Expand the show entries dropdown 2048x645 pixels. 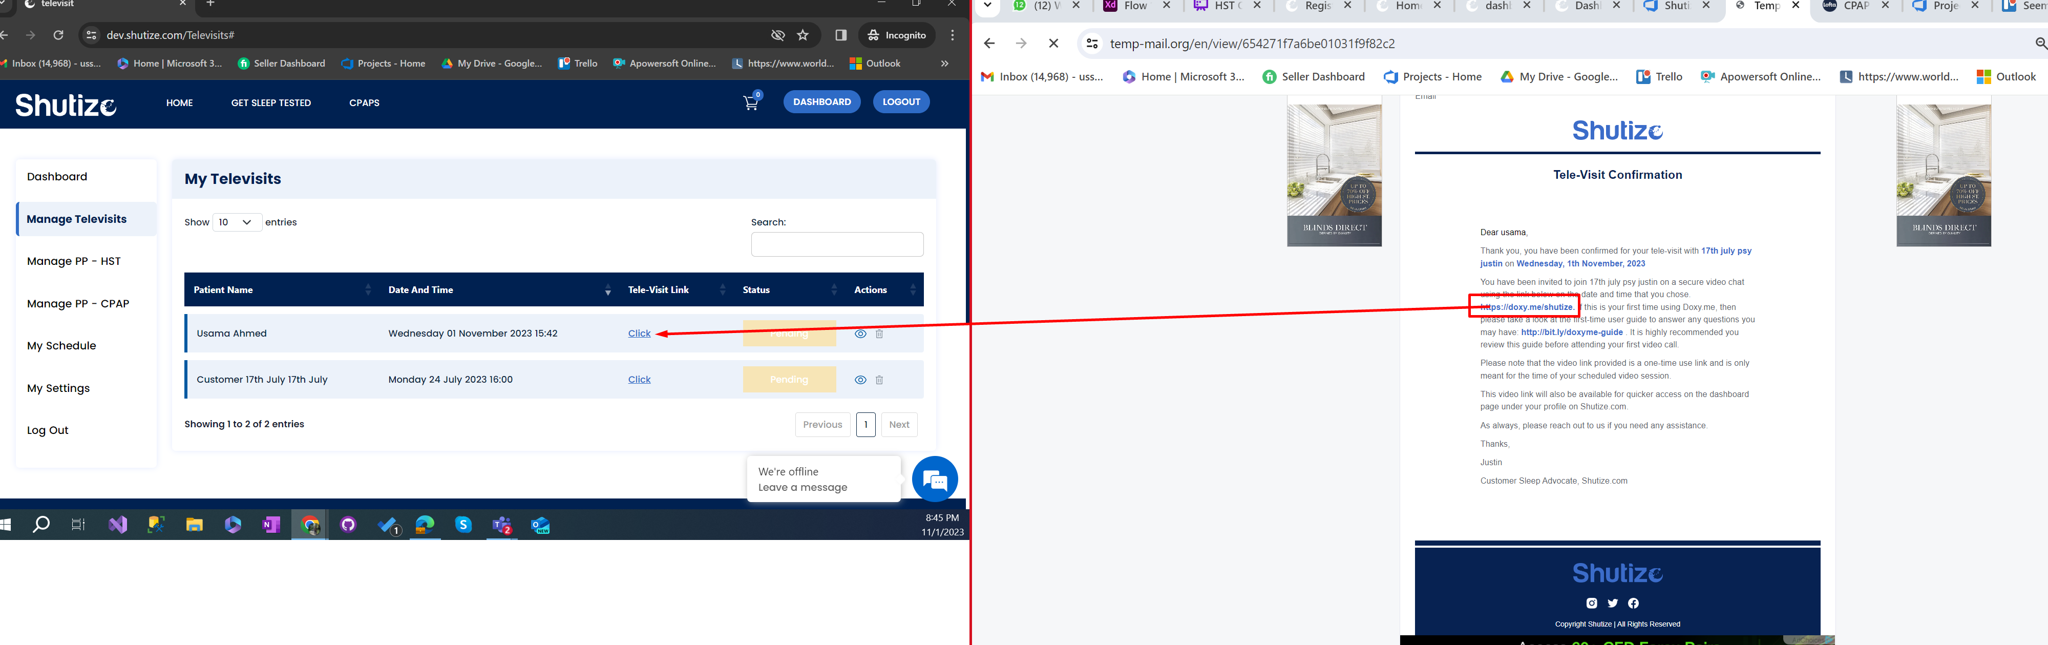pyautogui.click(x=237, y=222)
